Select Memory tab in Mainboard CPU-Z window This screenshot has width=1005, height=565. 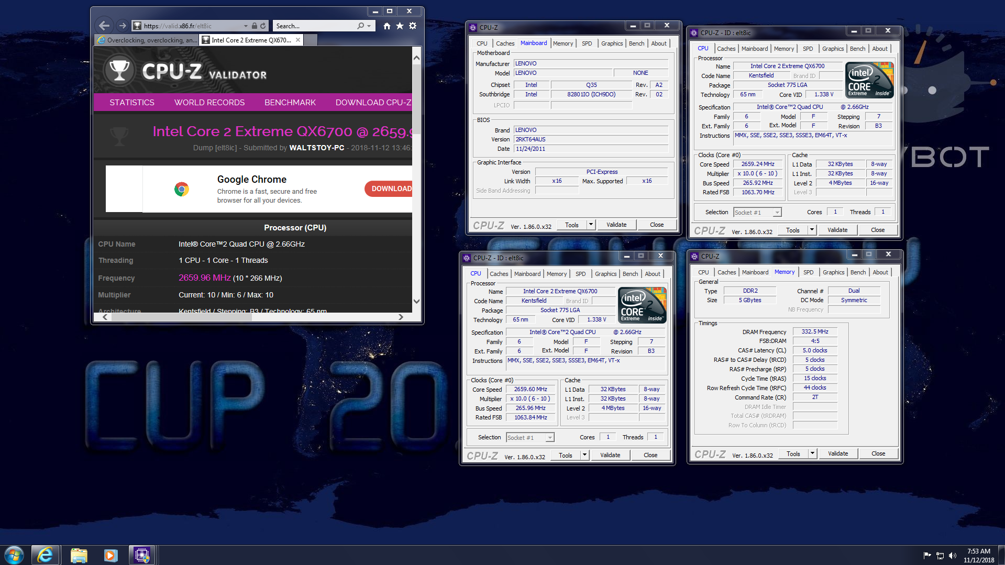point(563,43)
